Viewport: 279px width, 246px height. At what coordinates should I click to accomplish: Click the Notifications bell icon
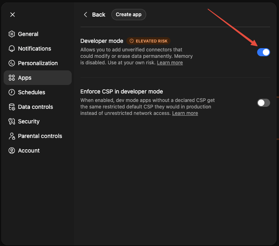coord(12,49)
